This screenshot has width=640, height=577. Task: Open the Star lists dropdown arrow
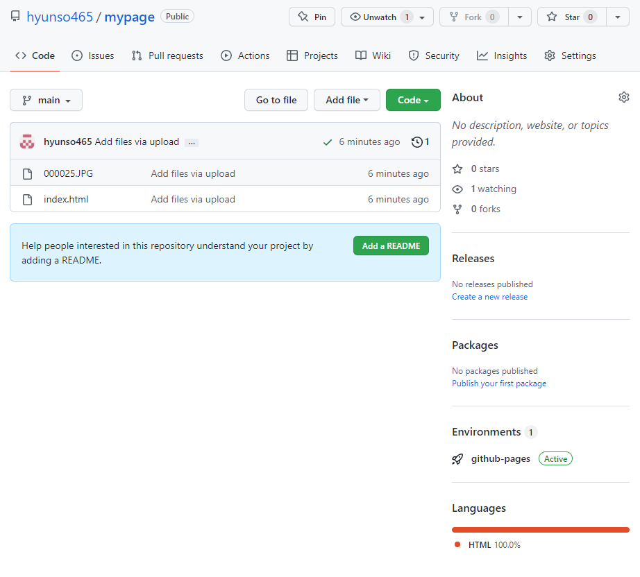(x=618, y=17)
